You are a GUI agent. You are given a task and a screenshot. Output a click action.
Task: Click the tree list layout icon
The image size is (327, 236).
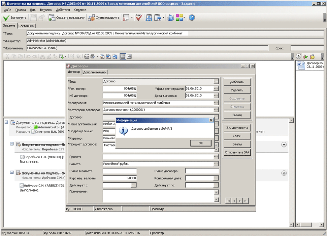pyautogui.click(x=86, y=56)
